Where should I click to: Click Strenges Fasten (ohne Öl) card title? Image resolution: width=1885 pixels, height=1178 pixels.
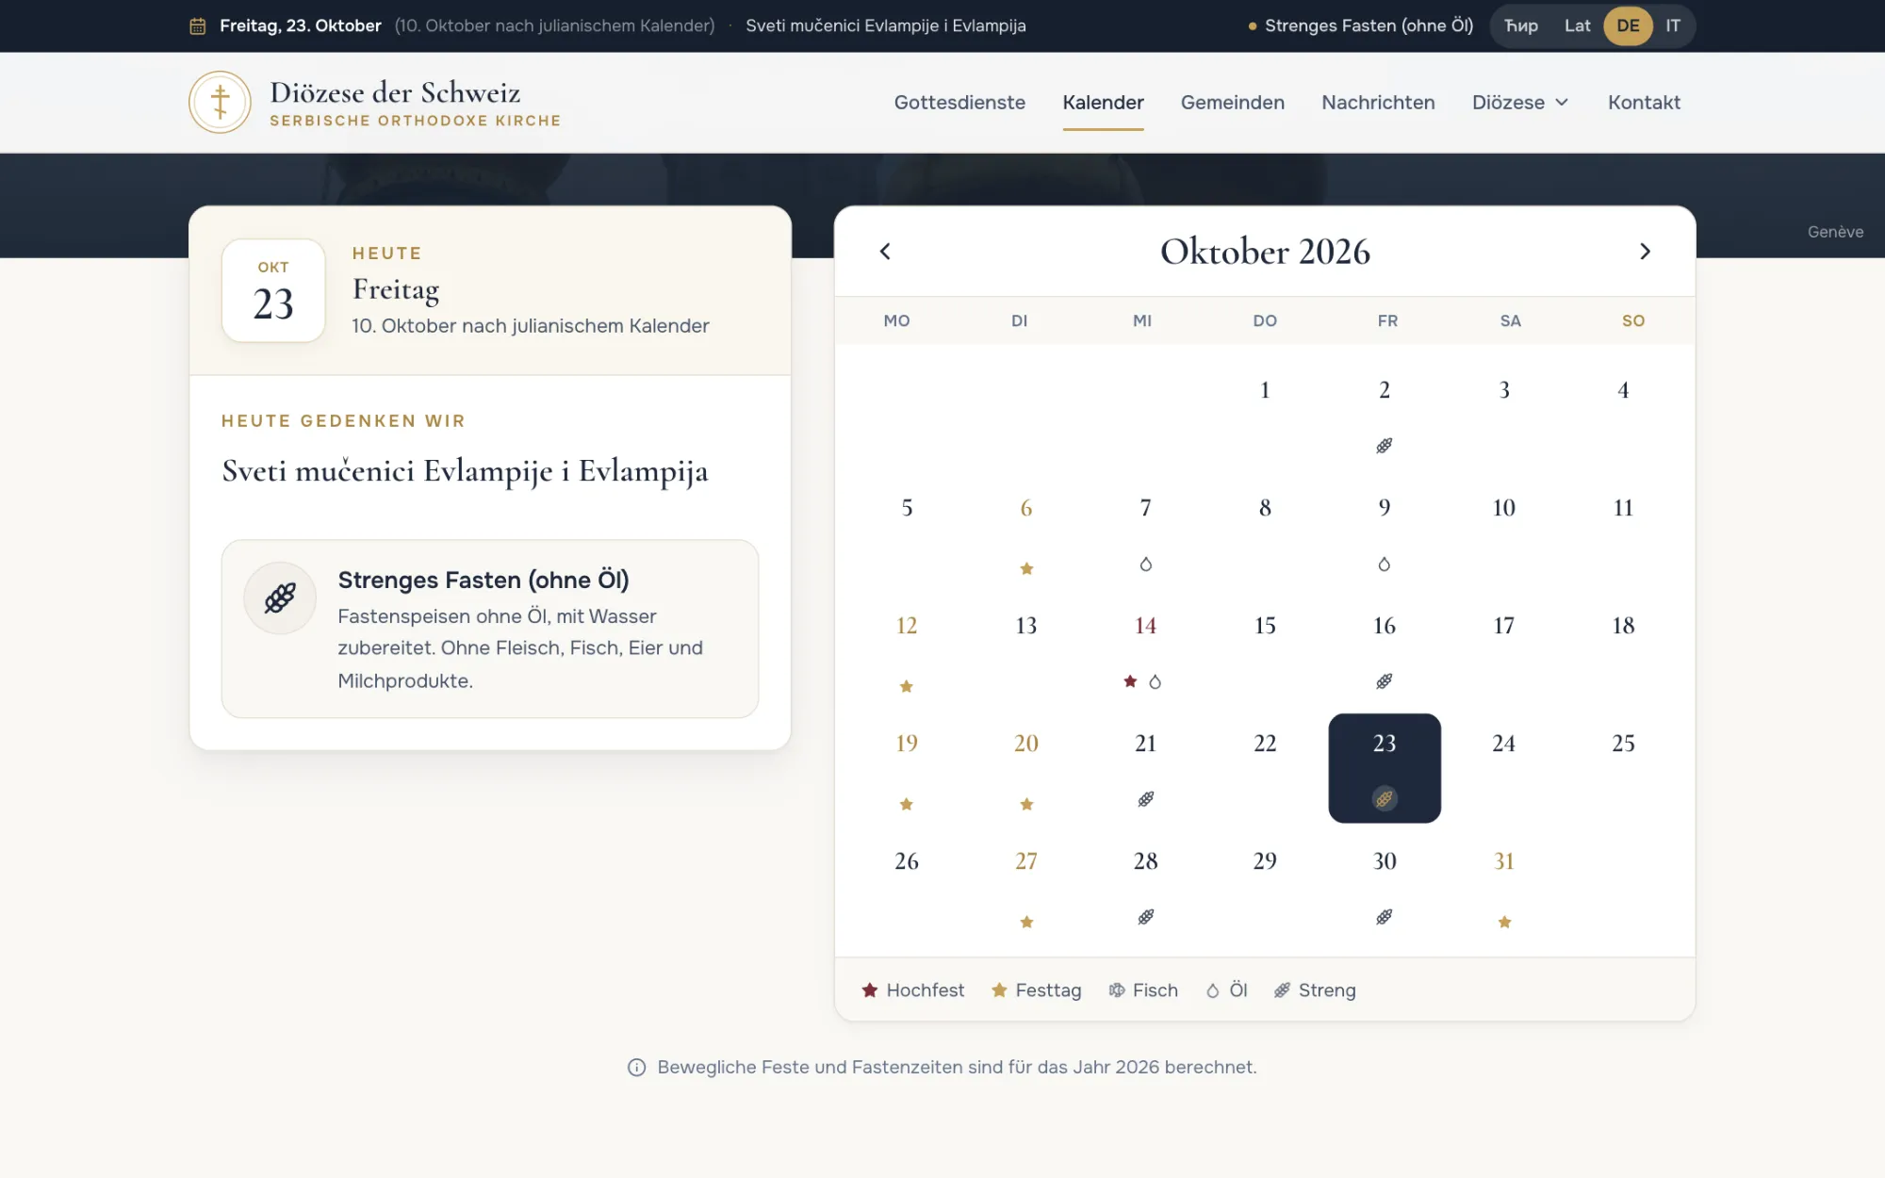coord(484,580)
